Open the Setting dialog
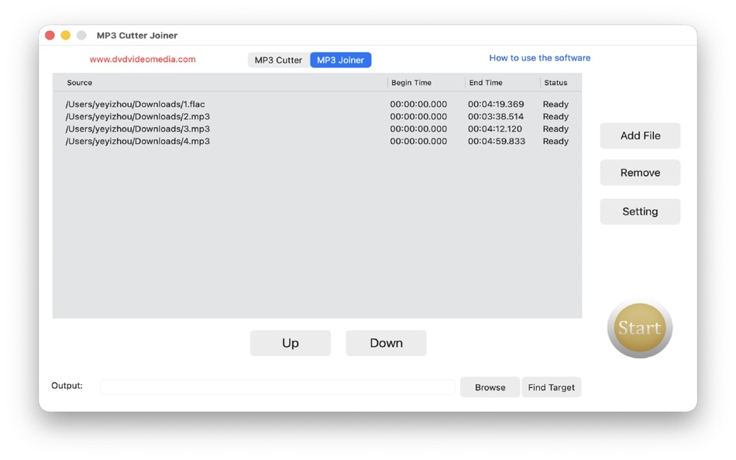Viewport: 736px width, 460px height. click(x=640, y=211)
